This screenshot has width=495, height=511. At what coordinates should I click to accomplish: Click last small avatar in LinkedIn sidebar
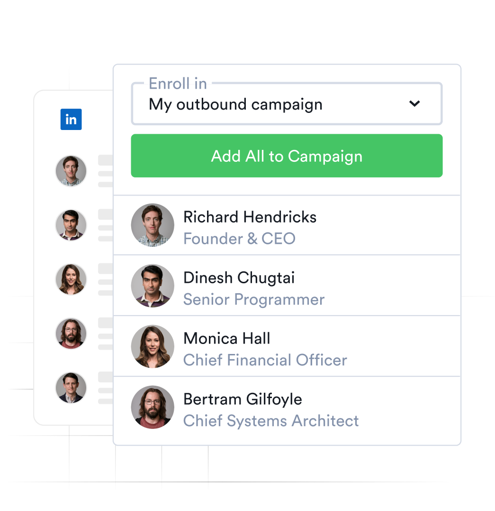(71, 388)
